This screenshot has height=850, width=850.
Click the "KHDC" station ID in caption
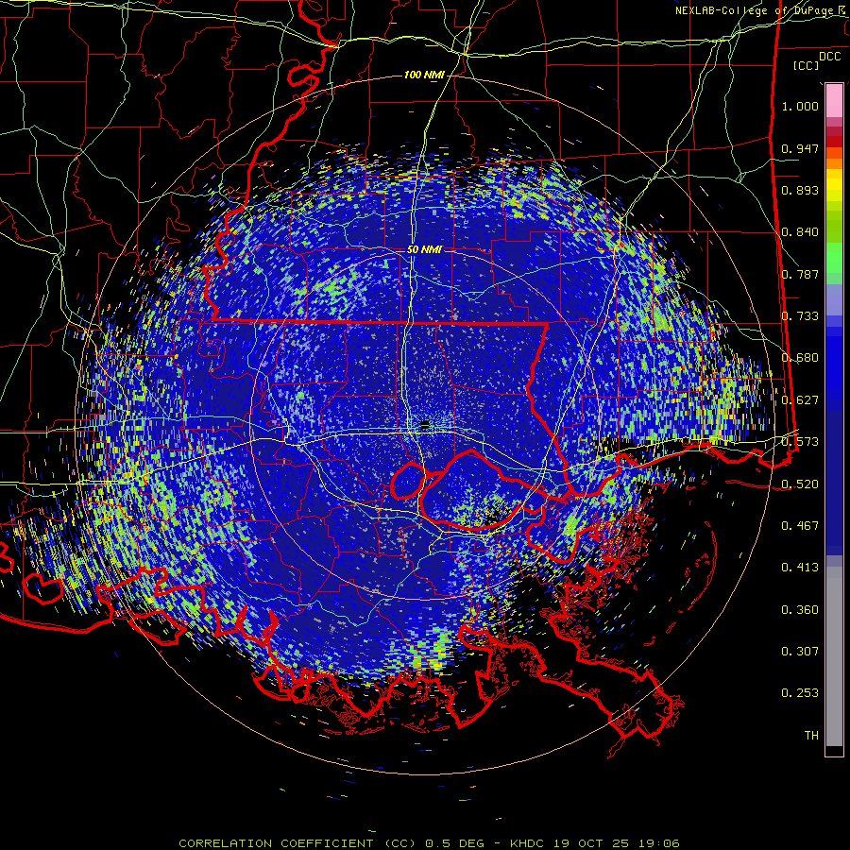click(527, 843)
